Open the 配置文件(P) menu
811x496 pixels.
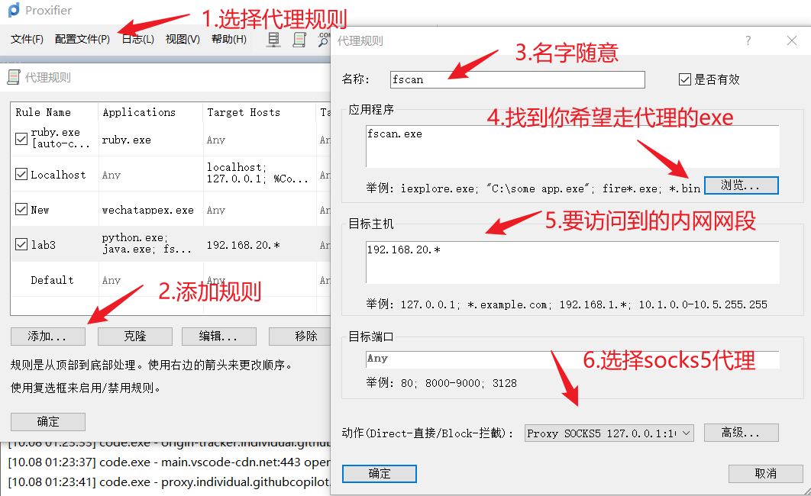click(82, 39)
